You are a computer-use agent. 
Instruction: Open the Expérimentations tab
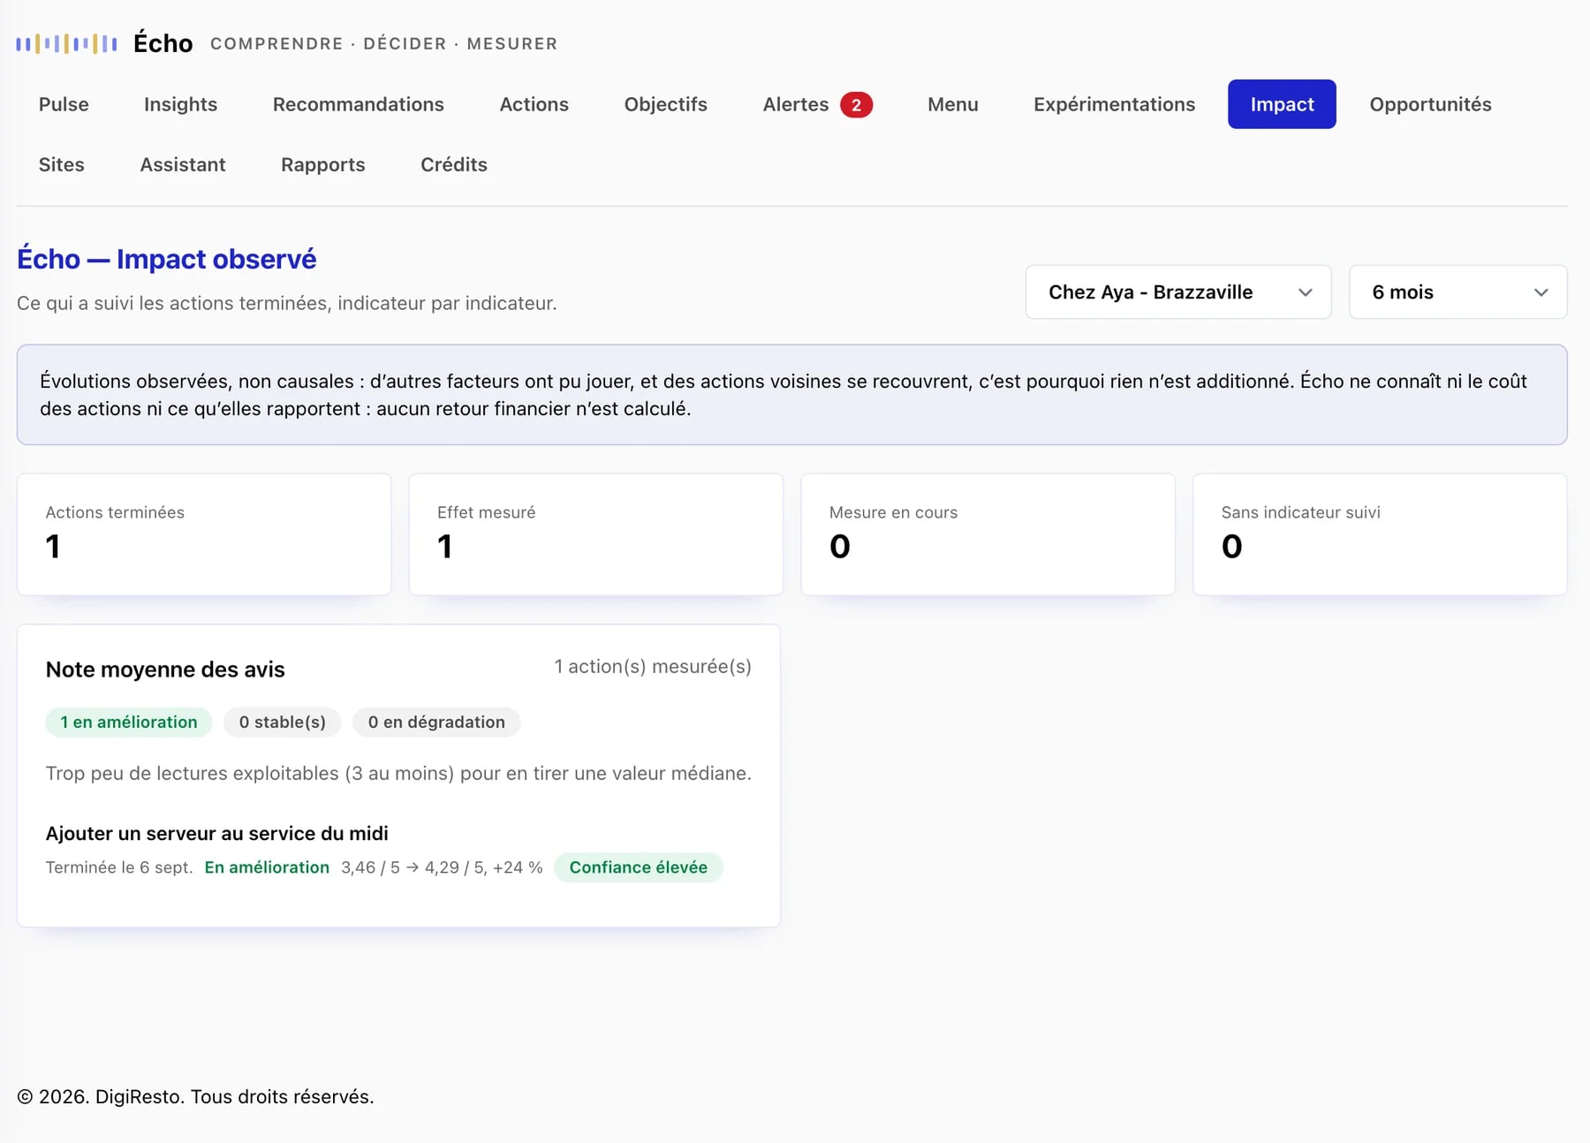coord(1114,104)
